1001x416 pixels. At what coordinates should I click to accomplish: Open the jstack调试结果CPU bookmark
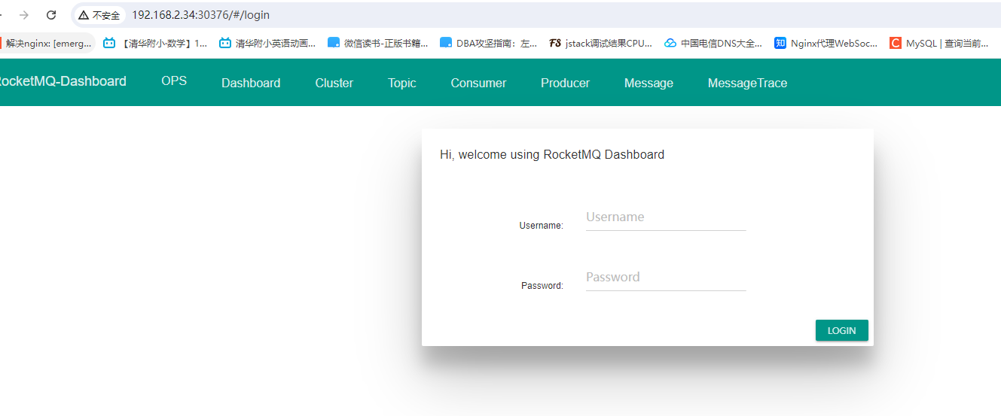[601, 44]
